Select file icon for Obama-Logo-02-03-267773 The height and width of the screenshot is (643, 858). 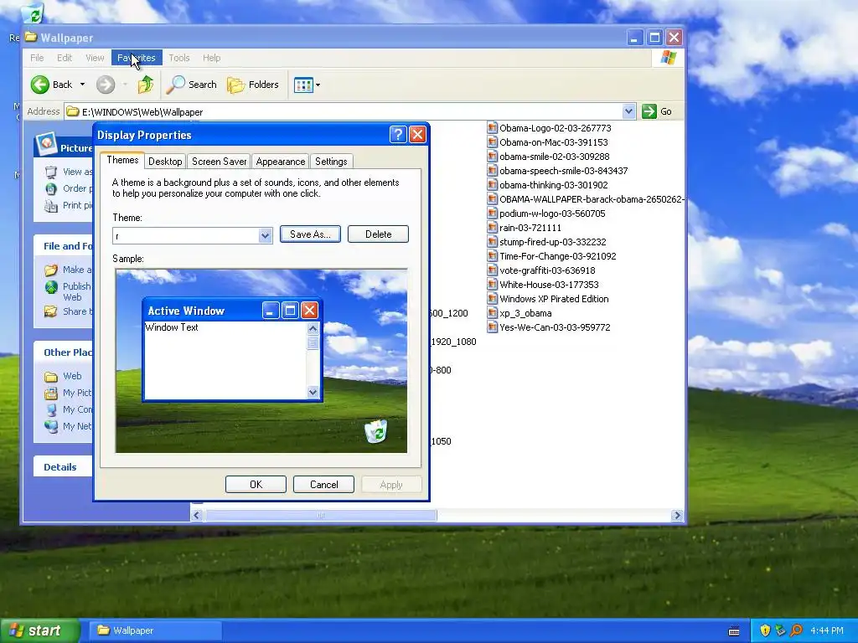point(492,128)
